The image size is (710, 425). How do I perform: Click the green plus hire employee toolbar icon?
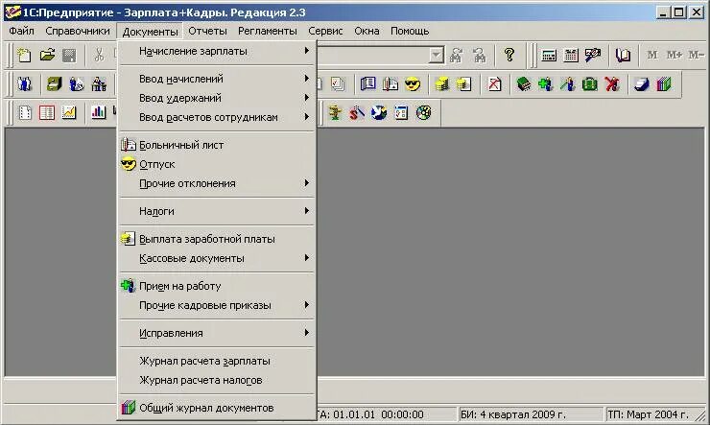tap(546, 84)
